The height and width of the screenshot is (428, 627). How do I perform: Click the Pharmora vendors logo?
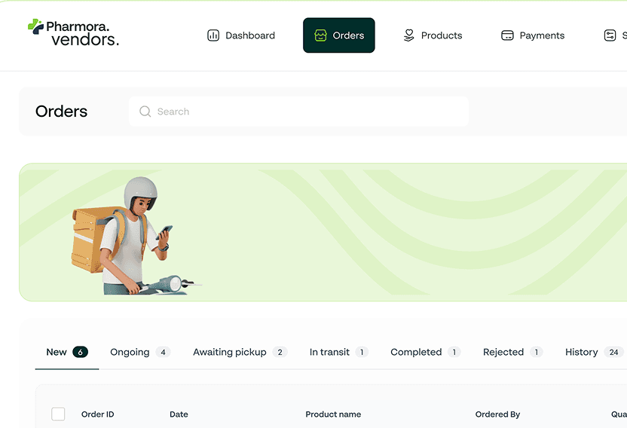click(x=73, y=32)
